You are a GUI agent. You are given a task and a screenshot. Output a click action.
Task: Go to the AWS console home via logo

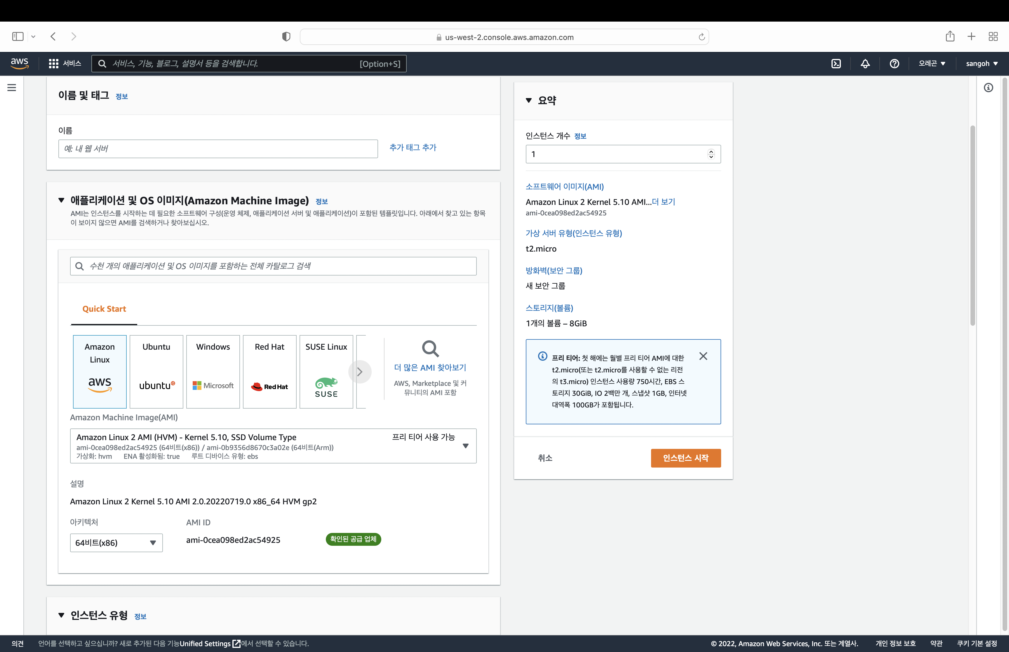pos(20,64)
